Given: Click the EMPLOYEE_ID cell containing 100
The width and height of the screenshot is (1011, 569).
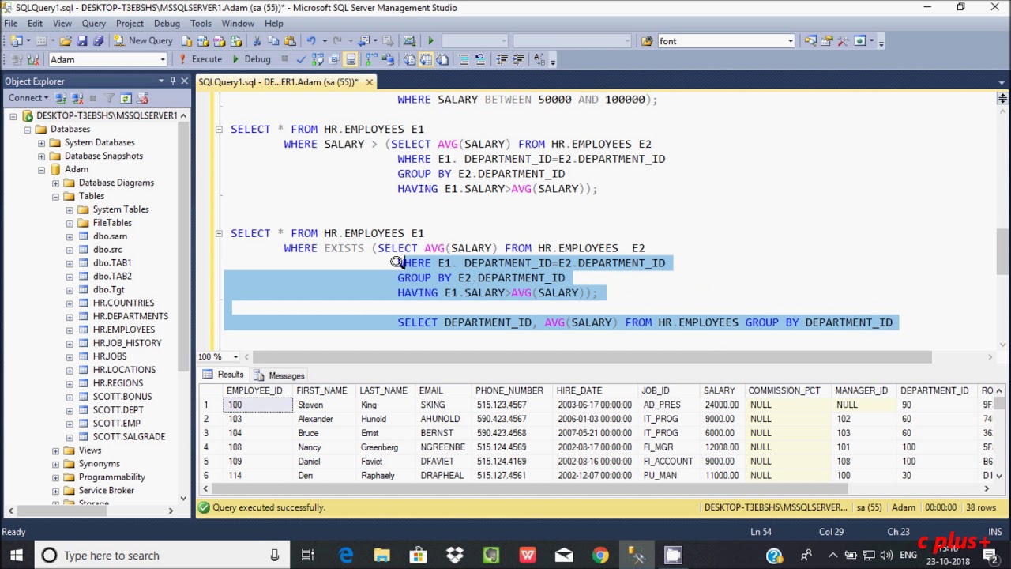Looking at the screenshot, I should tap(257, 405).
